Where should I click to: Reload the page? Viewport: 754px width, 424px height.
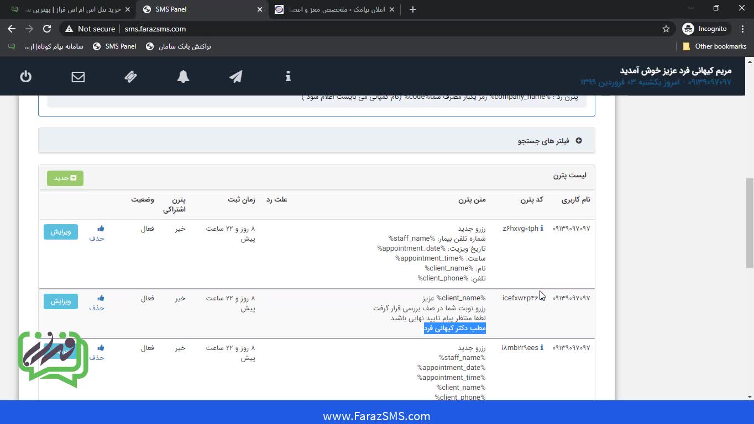47,29
